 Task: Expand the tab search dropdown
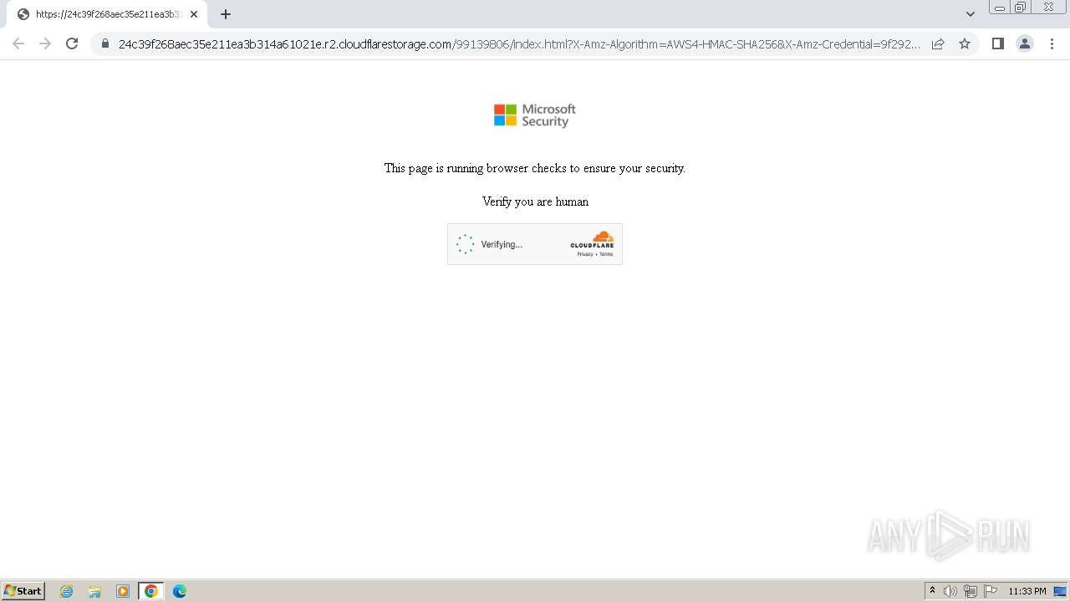click(971, 14)
